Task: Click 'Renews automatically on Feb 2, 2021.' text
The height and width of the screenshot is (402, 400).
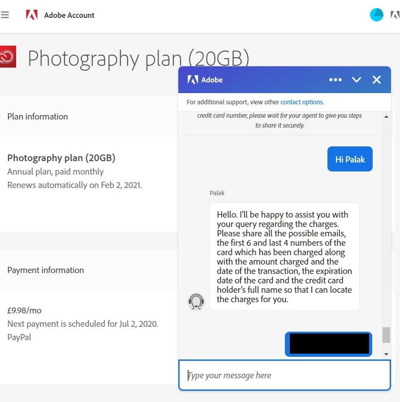Action: click(x=74, y=185)
